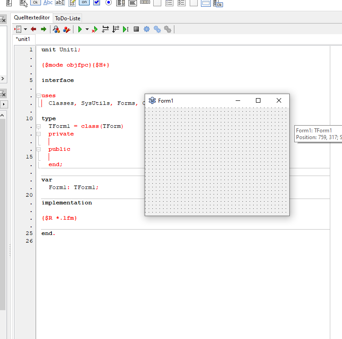Click Run to Cursor icon
This screenshot has height=339, width=342.
tap(126, 29)
